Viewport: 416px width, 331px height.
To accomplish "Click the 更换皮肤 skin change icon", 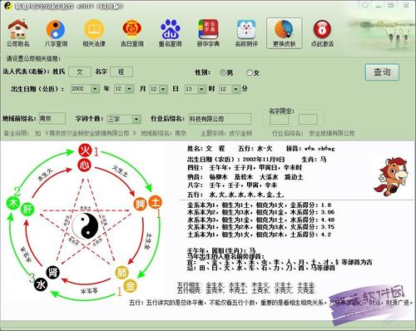I will [x=285, y=33].
